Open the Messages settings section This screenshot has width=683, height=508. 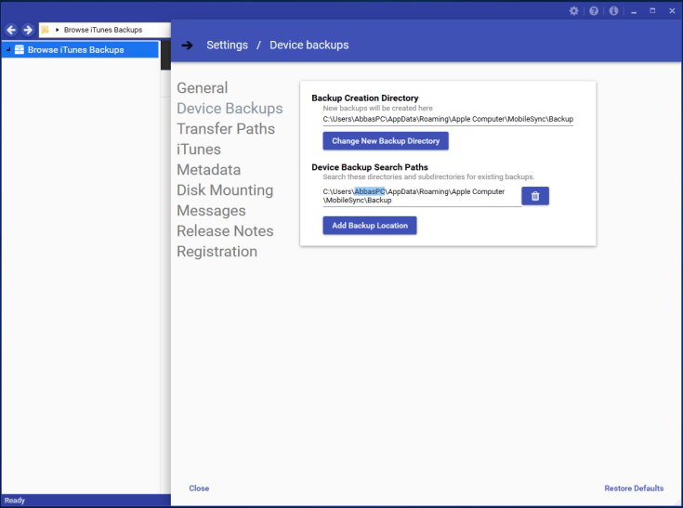211,211
